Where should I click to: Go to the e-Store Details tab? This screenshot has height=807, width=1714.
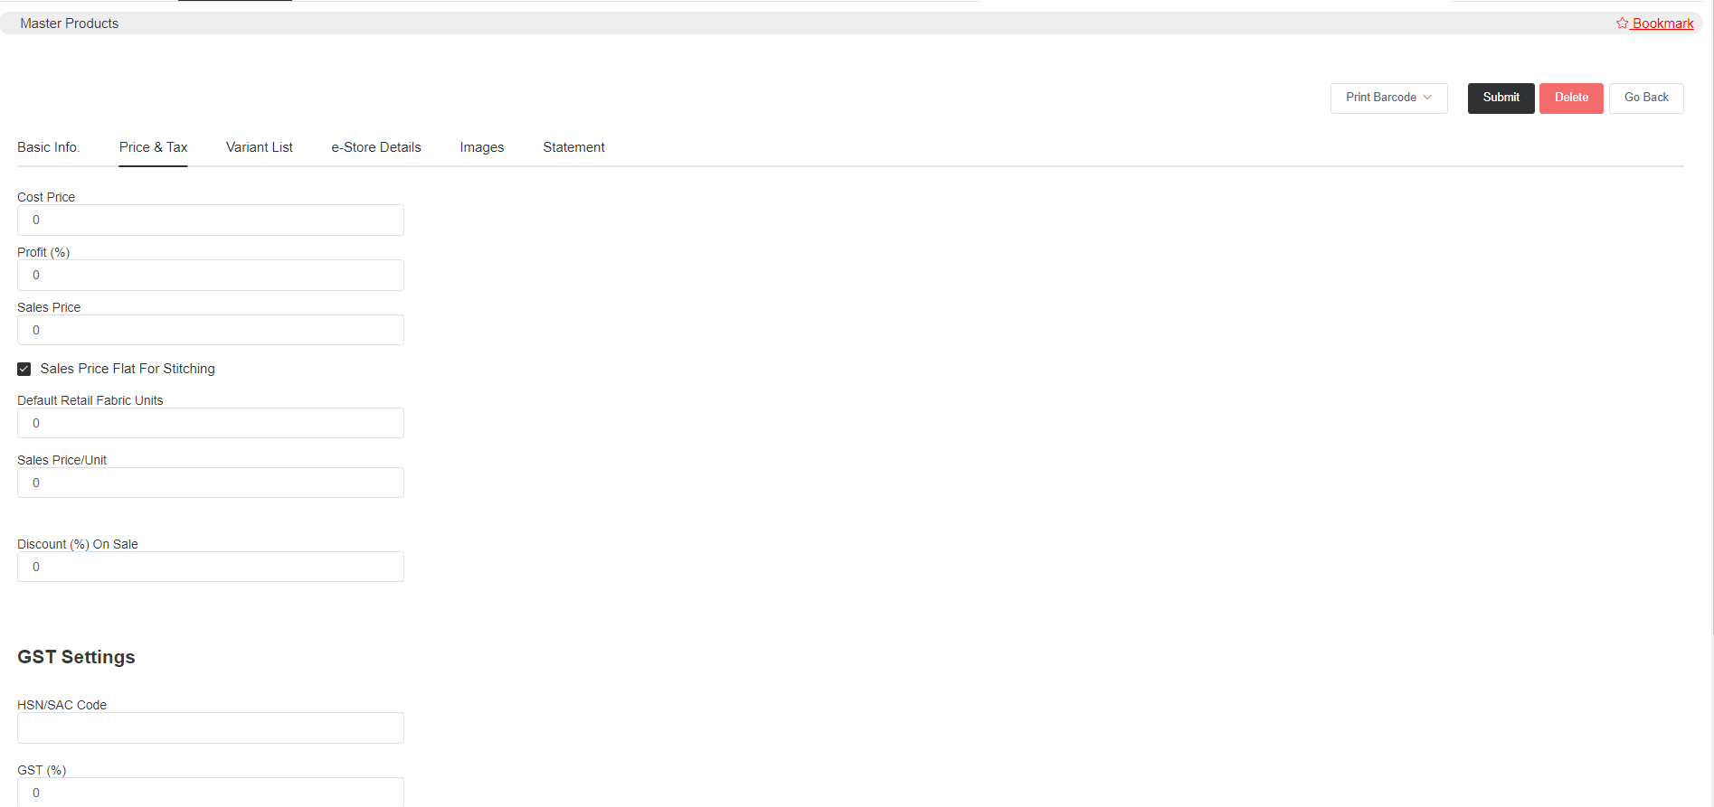tap(376, 147)
